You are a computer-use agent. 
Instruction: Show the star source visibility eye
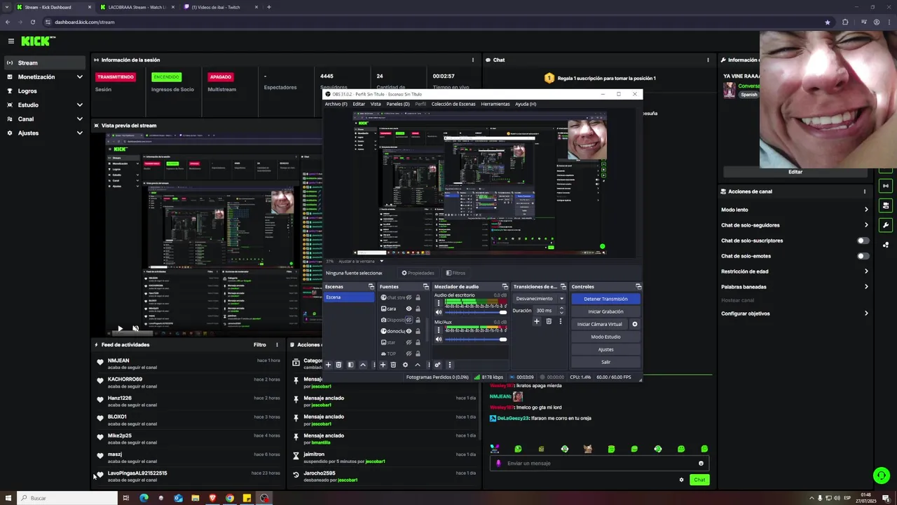click(409, 342)
